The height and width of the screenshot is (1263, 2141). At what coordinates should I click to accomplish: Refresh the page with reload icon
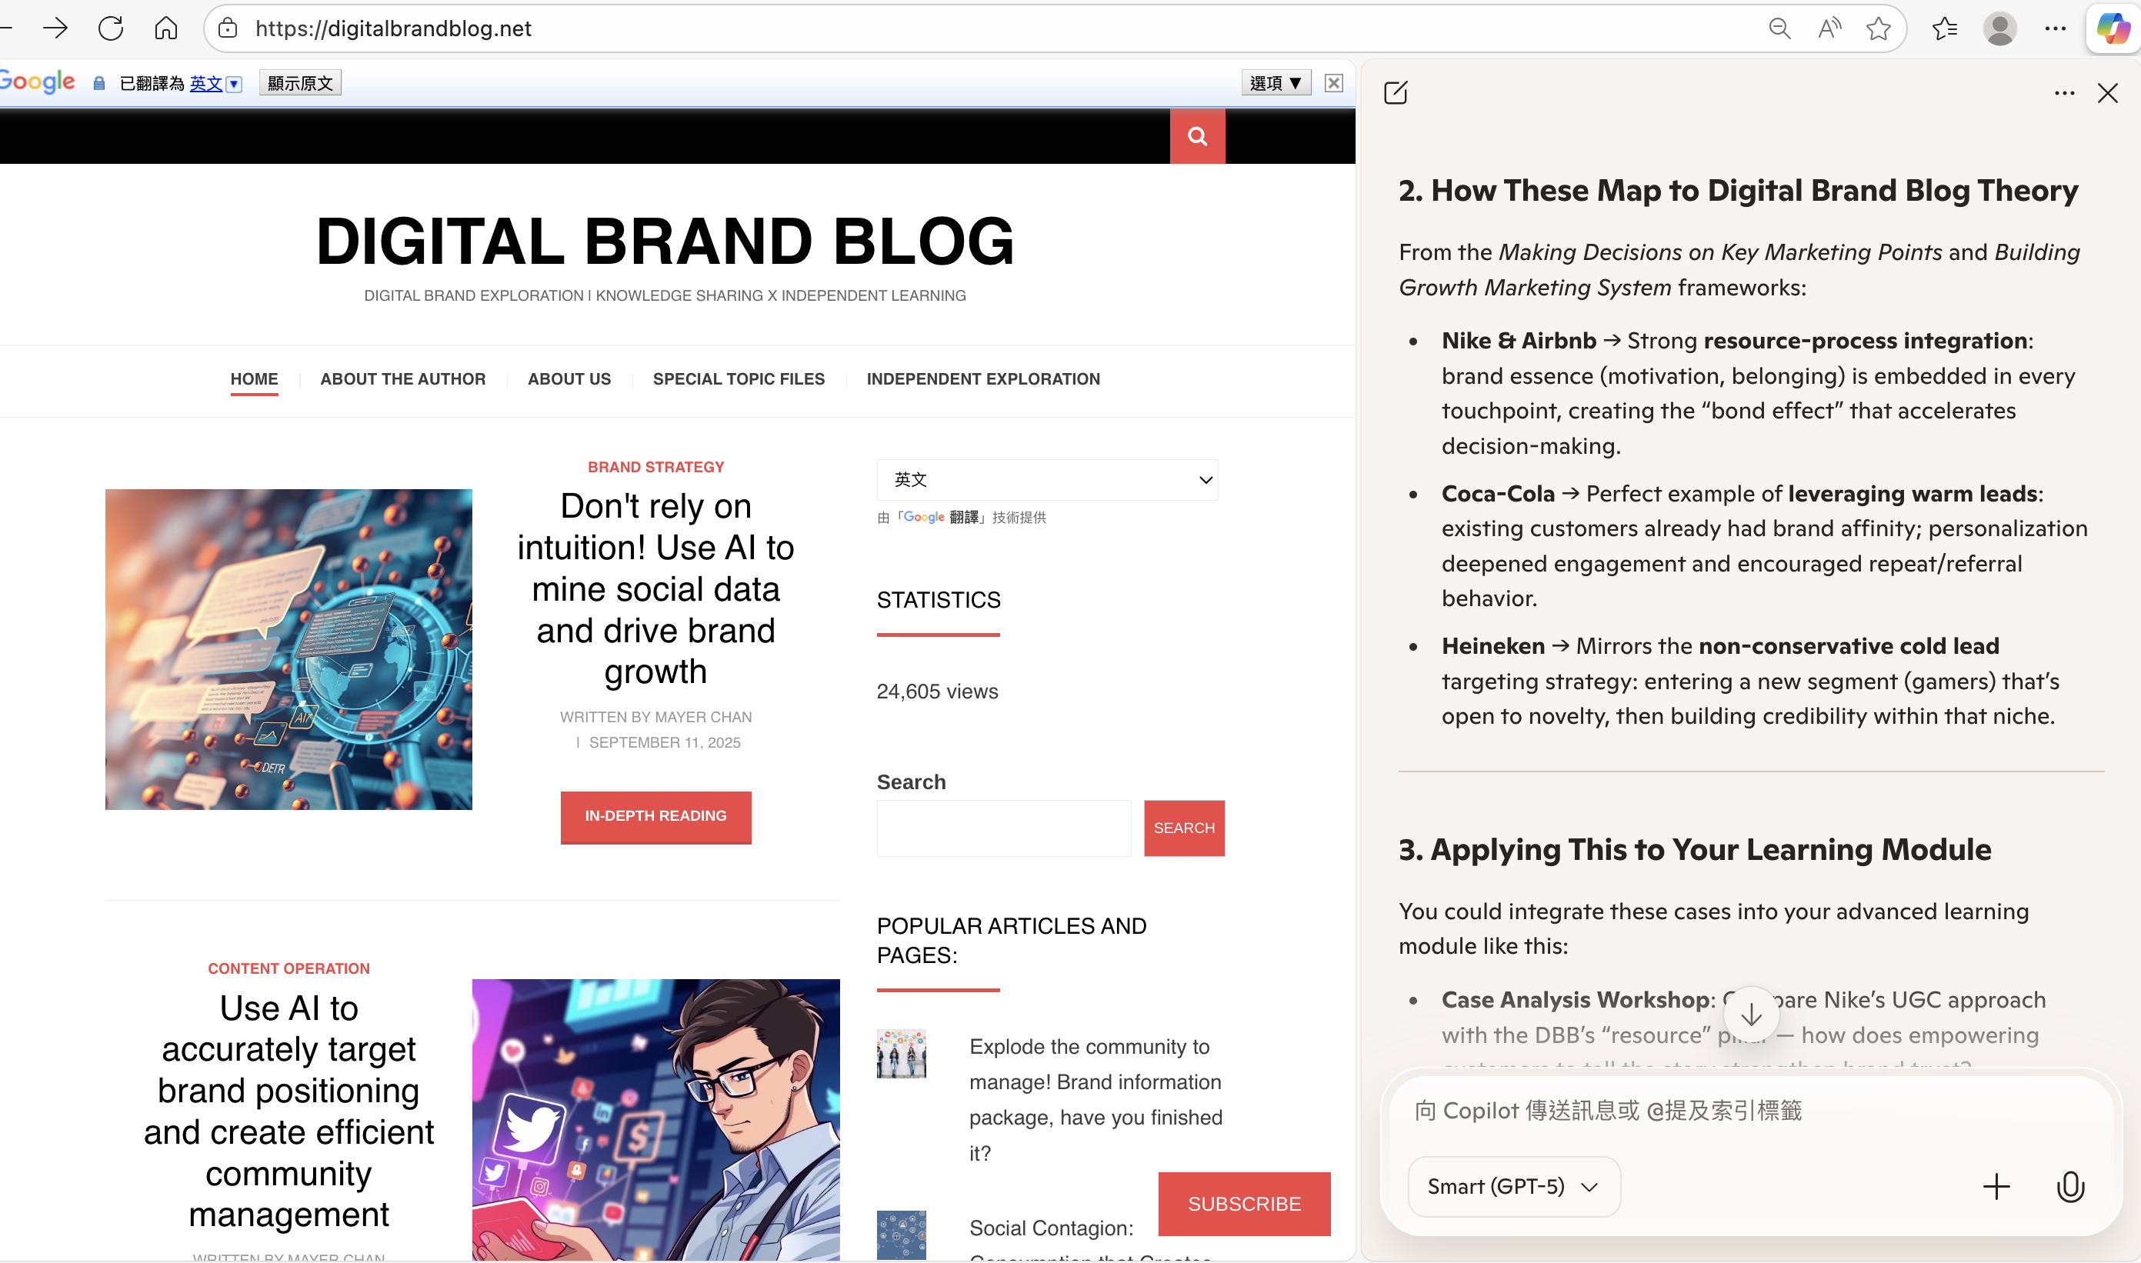[x=111, y=28]
